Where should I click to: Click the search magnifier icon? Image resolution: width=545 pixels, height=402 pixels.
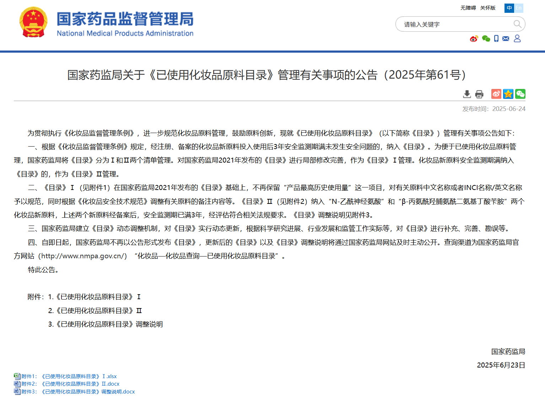(518, 24)
